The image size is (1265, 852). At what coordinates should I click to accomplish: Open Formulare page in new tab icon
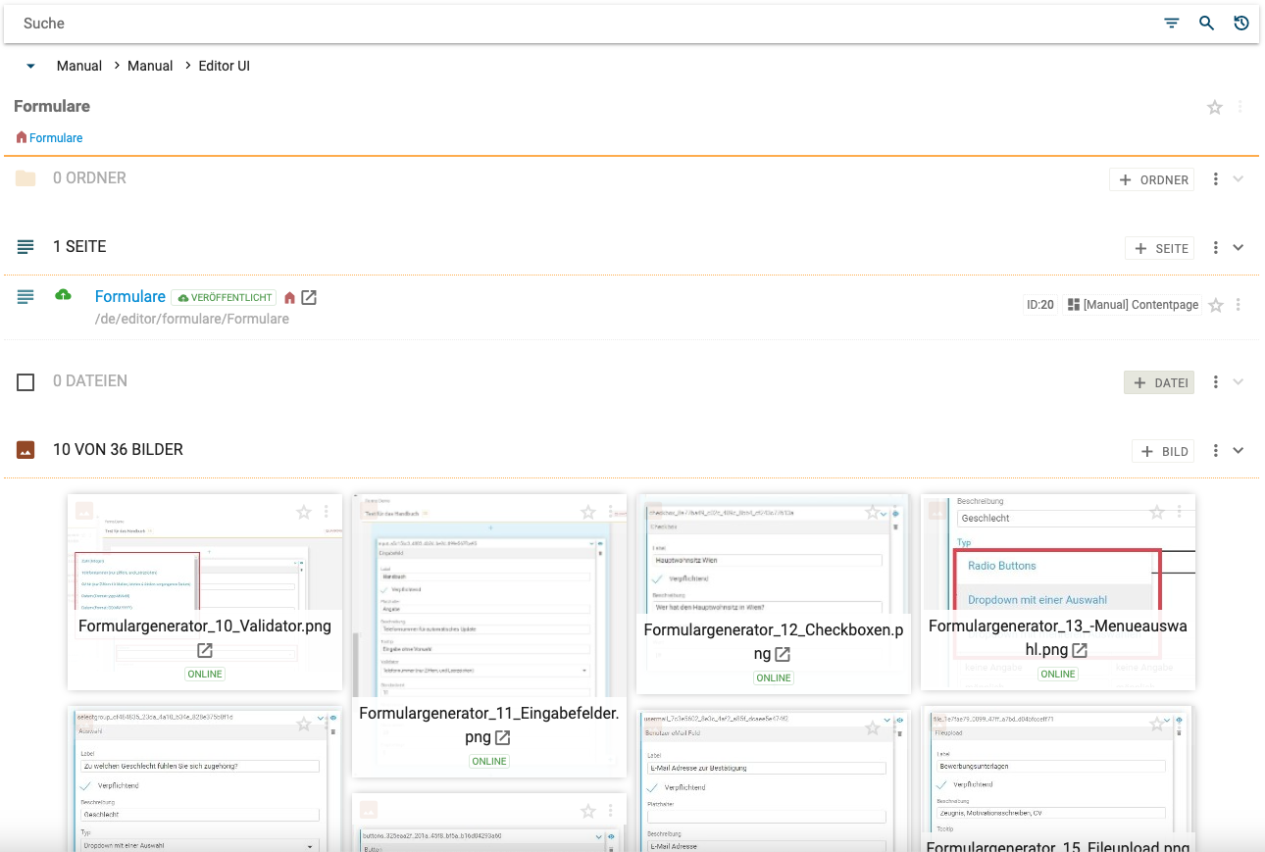pyautogui.click(x=309, y=297)
